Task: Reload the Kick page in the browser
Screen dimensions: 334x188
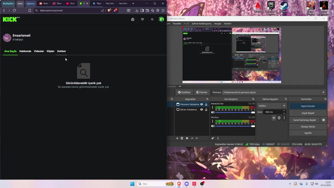Action: [x=14, y=10]
